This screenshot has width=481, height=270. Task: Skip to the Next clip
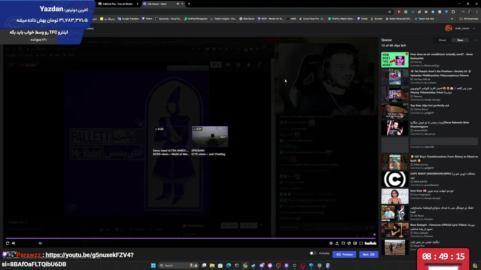coord(368,254)
